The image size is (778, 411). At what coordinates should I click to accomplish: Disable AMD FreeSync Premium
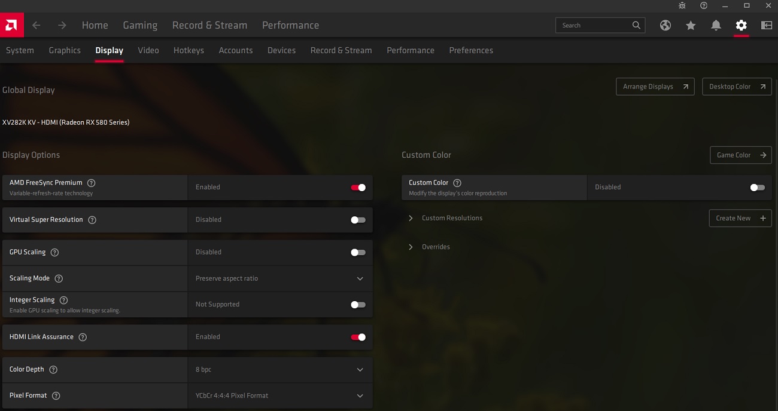(358, 188)
